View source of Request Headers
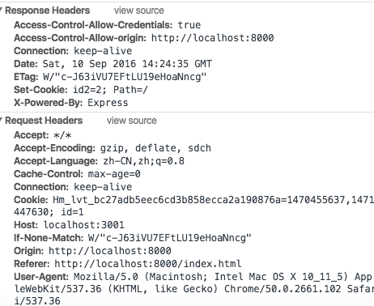This screenshot has height=306, width=374. click(131, 121)
